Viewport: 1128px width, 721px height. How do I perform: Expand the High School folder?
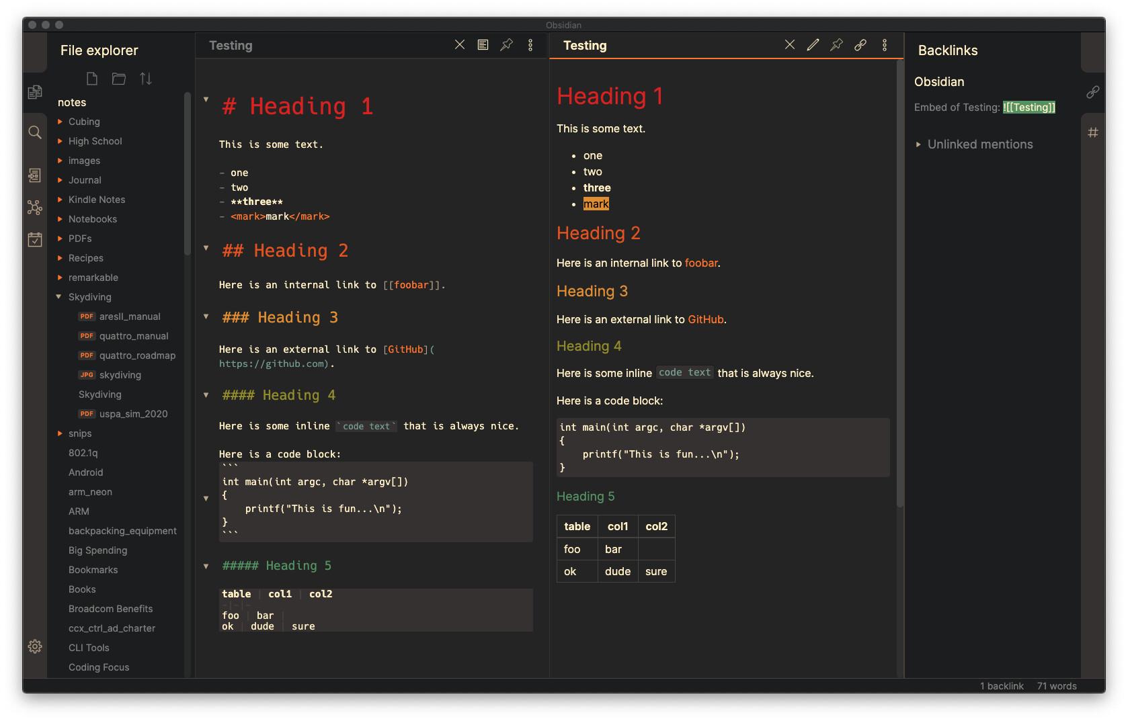coord(61,141)
